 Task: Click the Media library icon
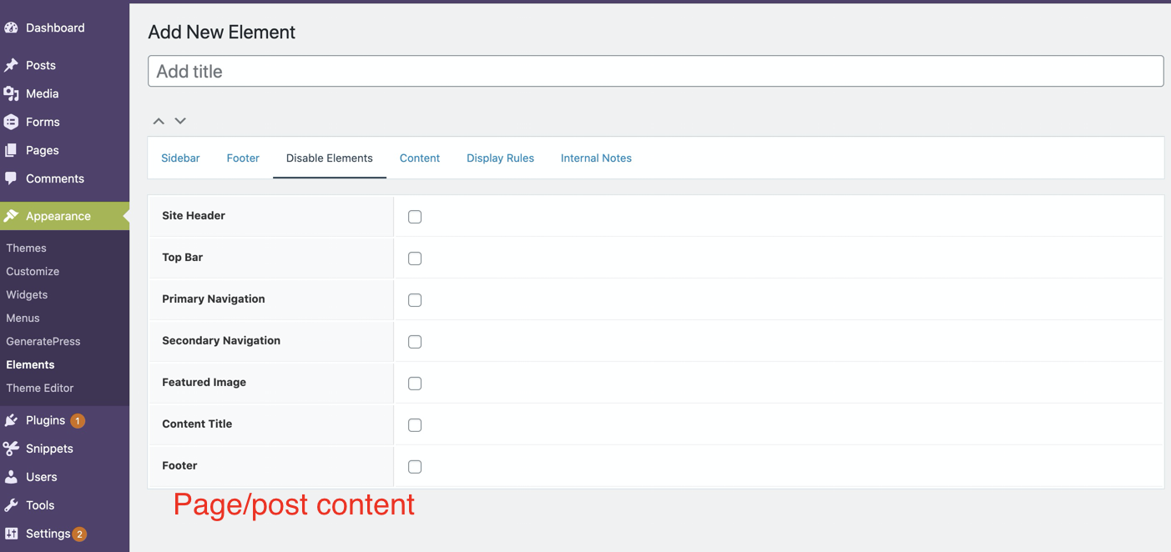(12, 93)
